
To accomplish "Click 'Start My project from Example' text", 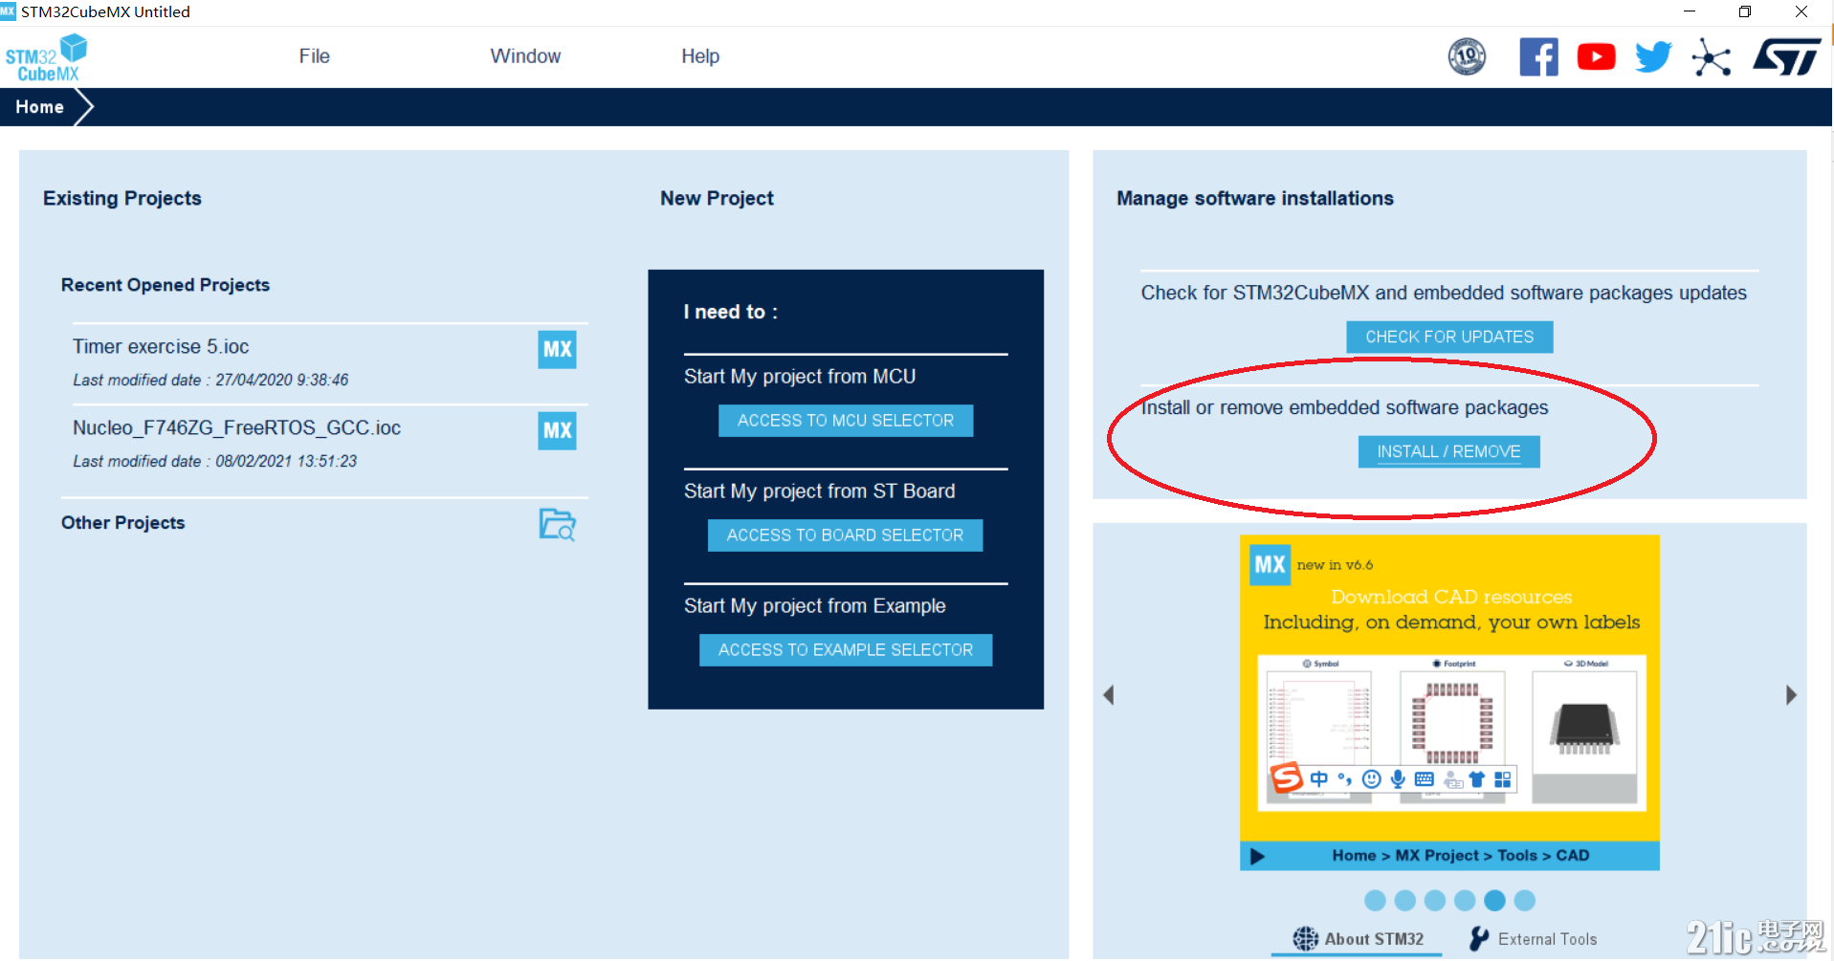I will click(x=814, y=606).
